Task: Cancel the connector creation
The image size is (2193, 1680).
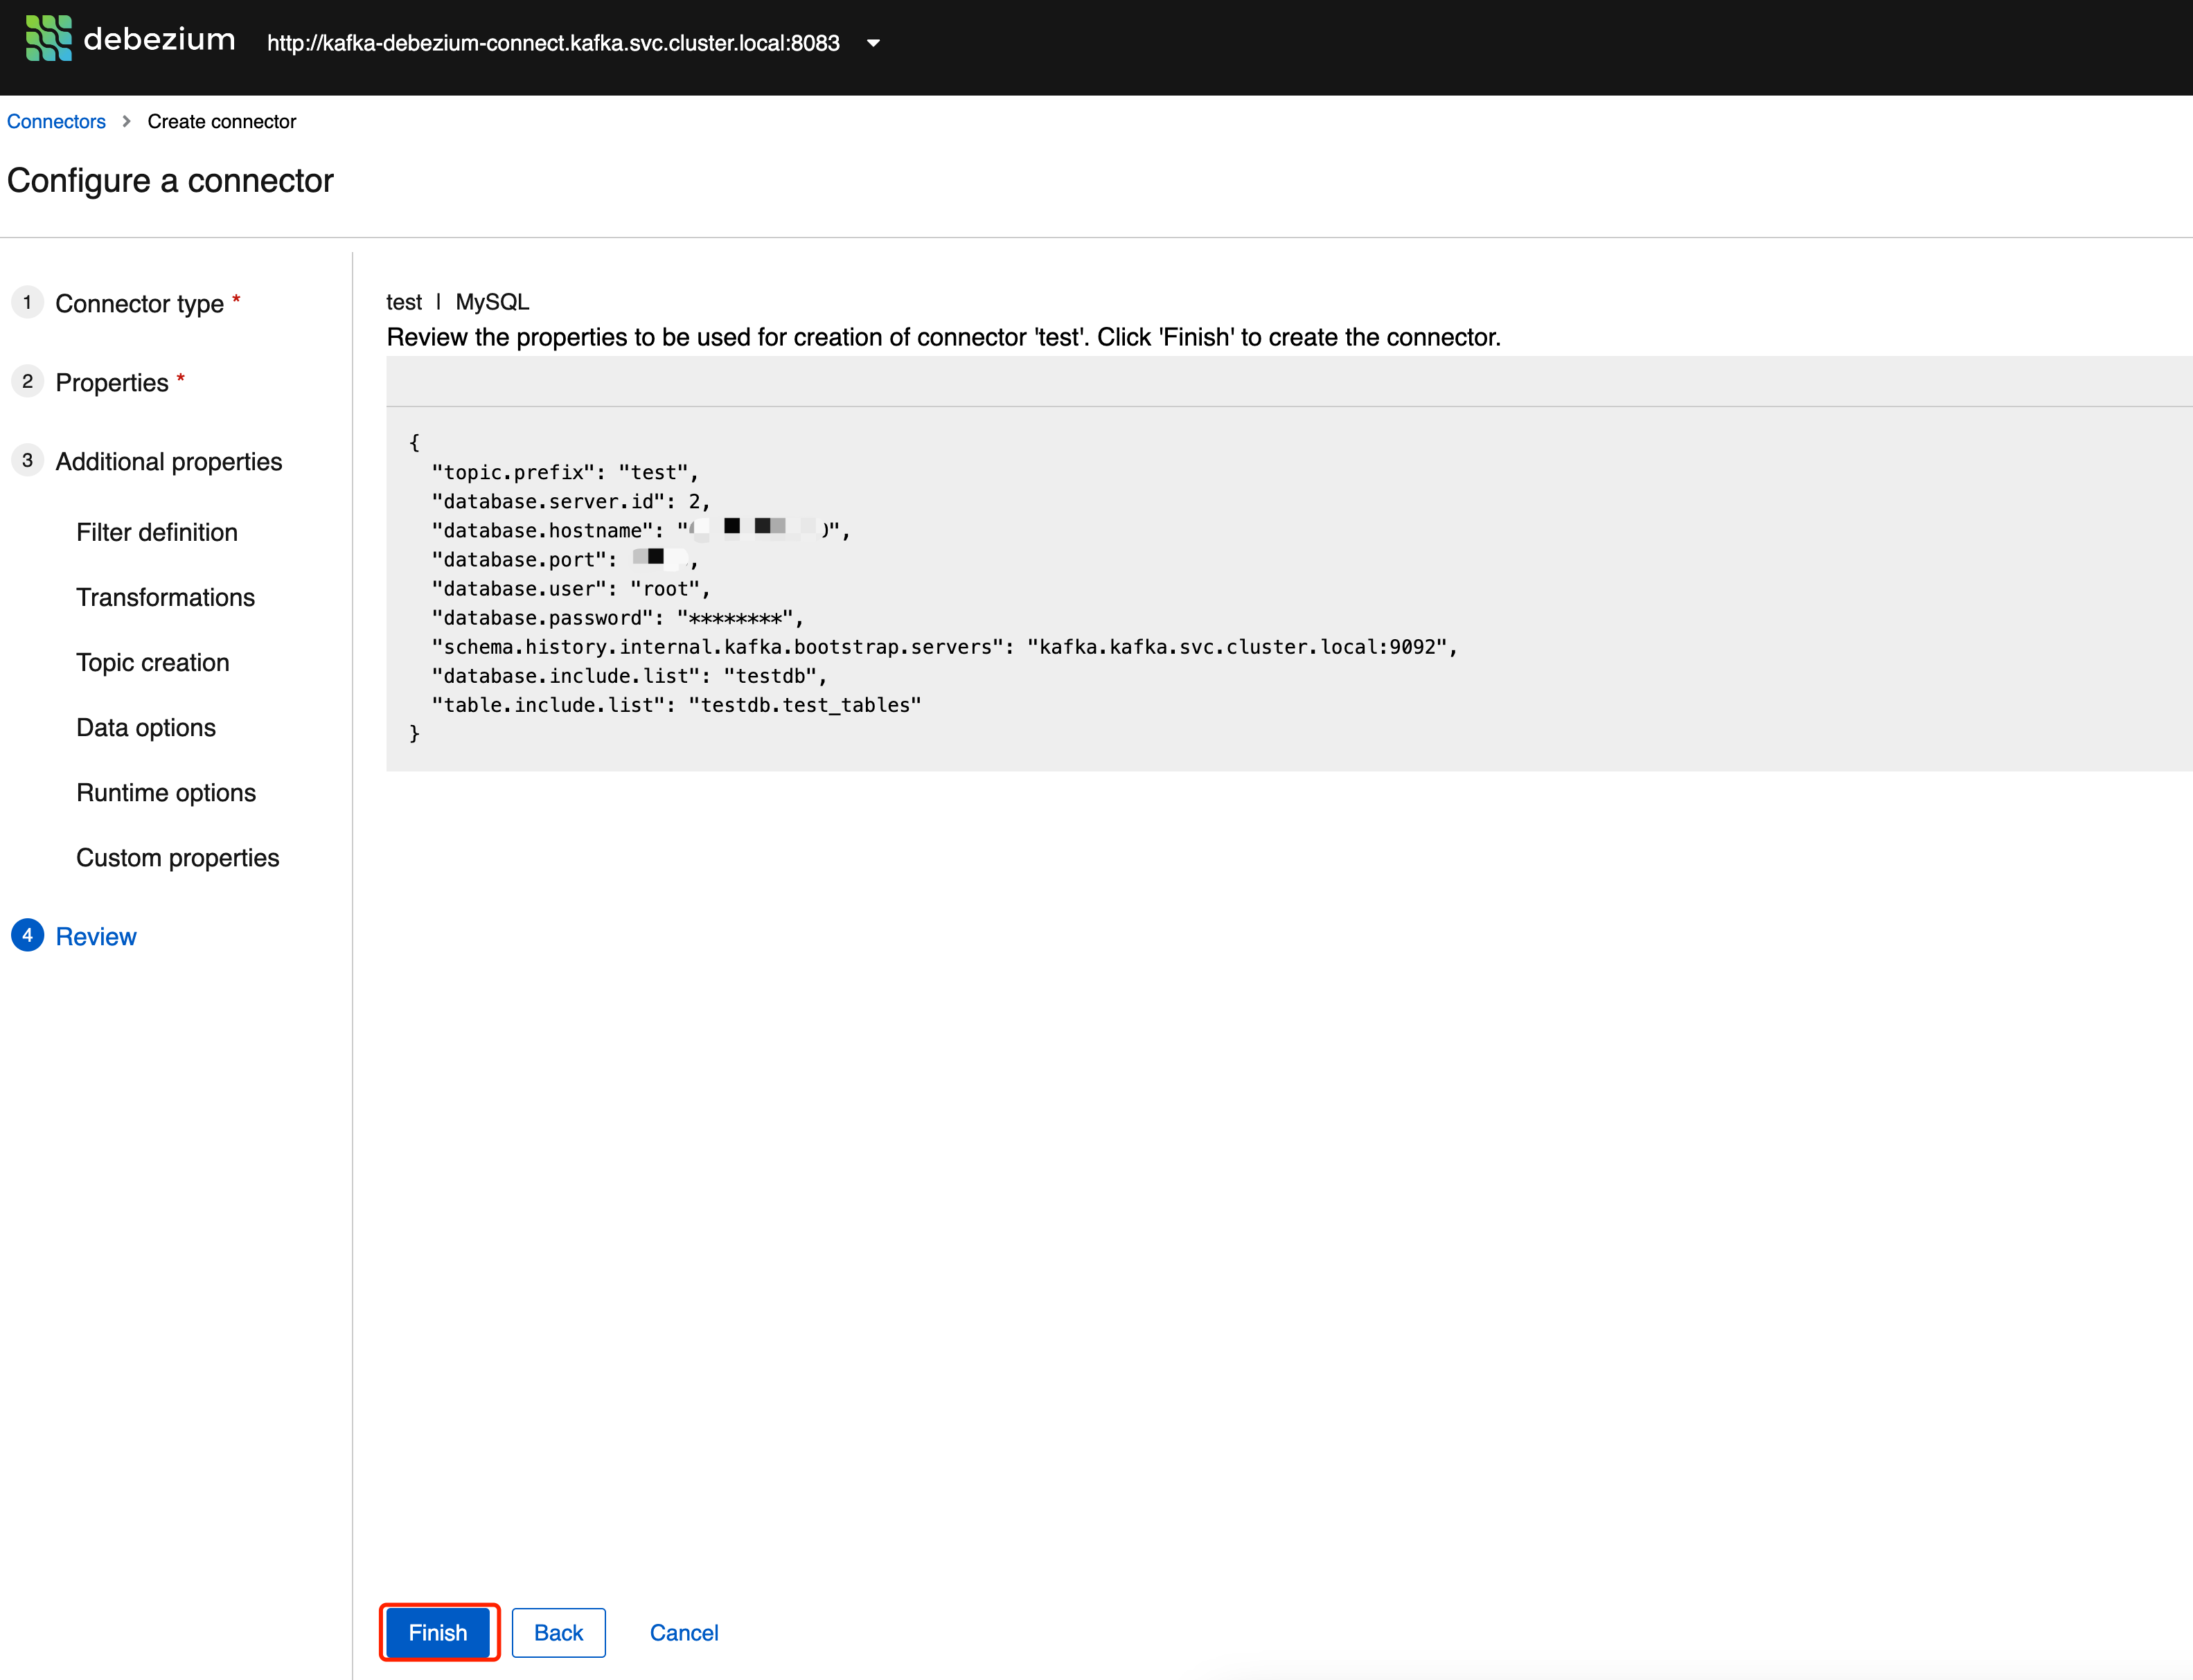Action: click(x=684, y=1632)
